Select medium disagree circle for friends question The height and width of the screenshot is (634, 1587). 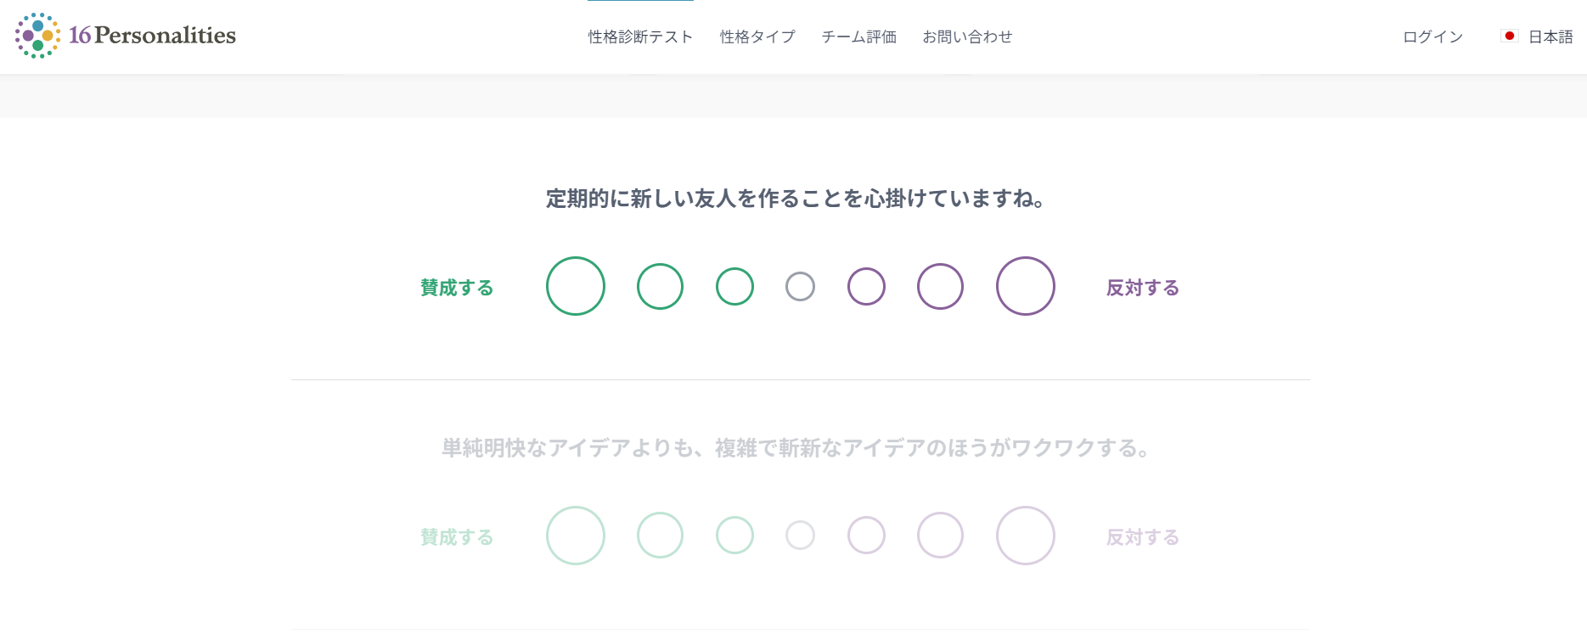pyautogui.click(x=940, y=287)
